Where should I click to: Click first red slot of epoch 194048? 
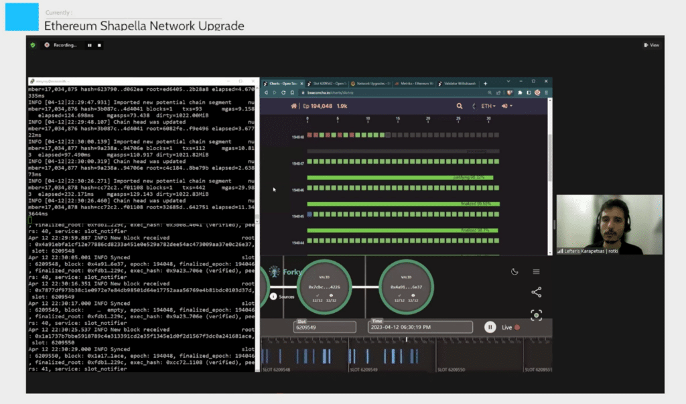point(310,135)
